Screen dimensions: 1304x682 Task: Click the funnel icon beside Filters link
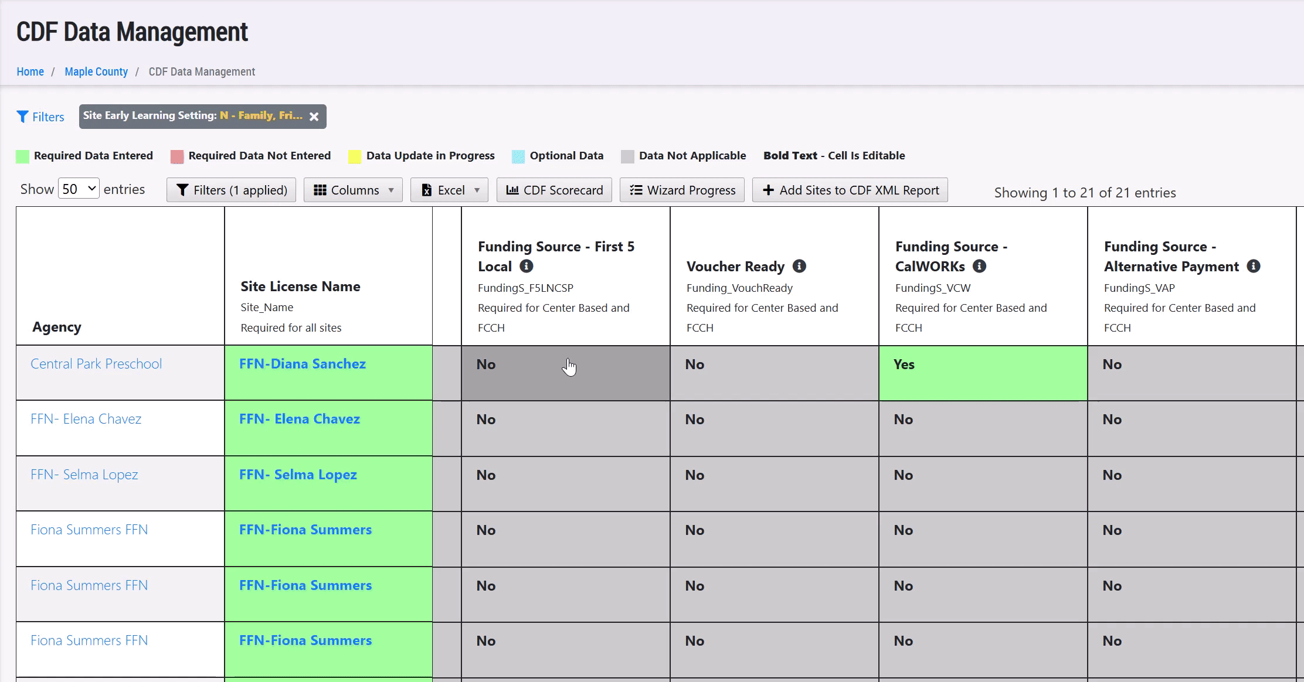pos(22,117)
